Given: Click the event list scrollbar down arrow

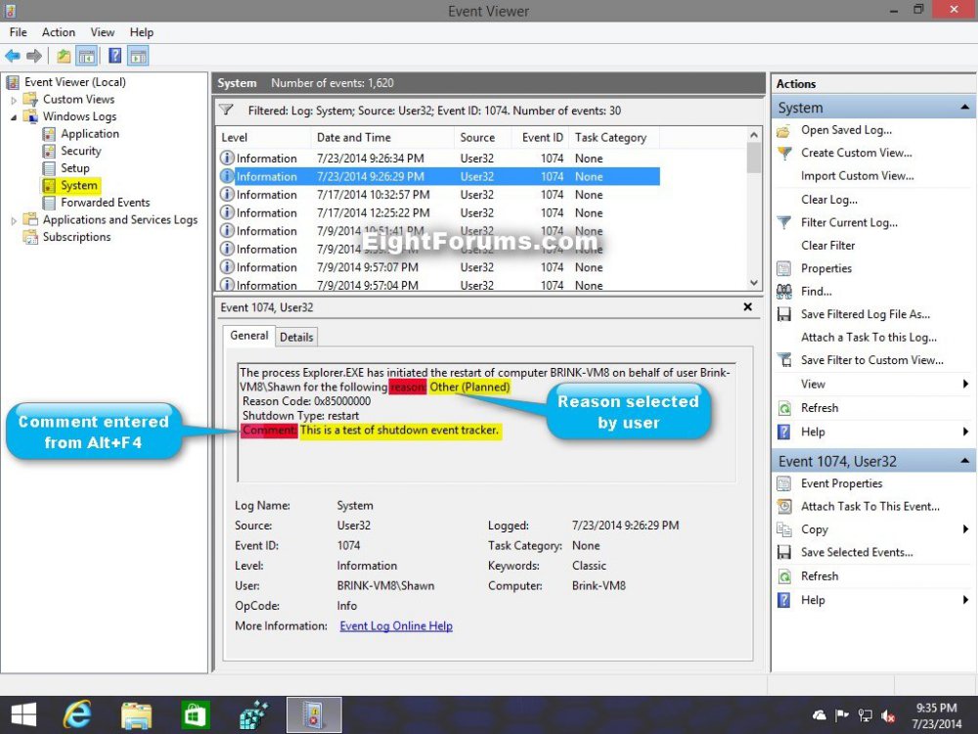Looking at the screenshot, I should [753, 283].
